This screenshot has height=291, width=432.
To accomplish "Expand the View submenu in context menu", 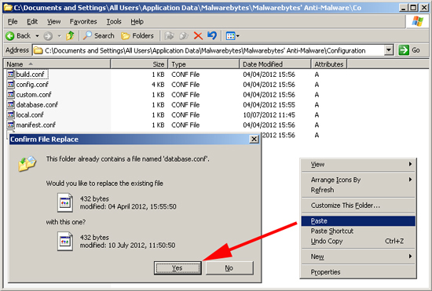I will point(410,164).
